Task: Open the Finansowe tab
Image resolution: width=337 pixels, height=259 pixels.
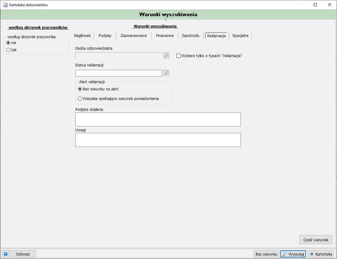Action: coord(165,36)
